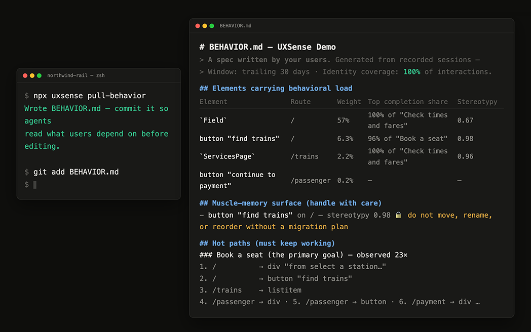Click the '0.2%' weight cell
Screen dimensions: 531x332
tap(345, 181)
